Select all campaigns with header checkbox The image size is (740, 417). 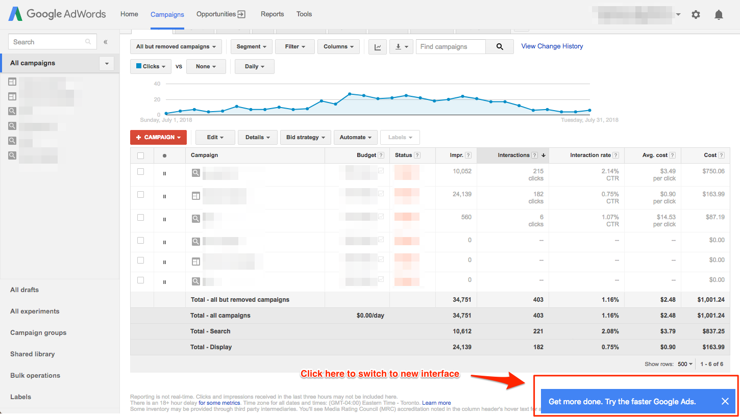click(141, 155)
